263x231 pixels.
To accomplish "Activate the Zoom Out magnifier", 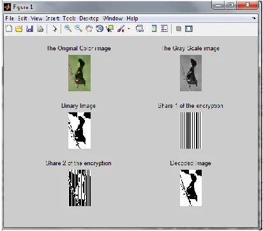I will click(x=79, y=29).
